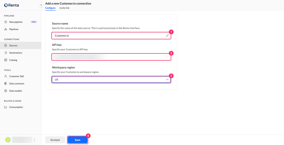The image size is (284, 145).
Task: Switch to the Configure tab
Action: (x=50, y=8)
